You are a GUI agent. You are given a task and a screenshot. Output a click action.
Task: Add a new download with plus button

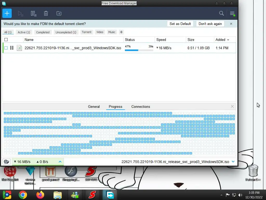click(7, 13)
